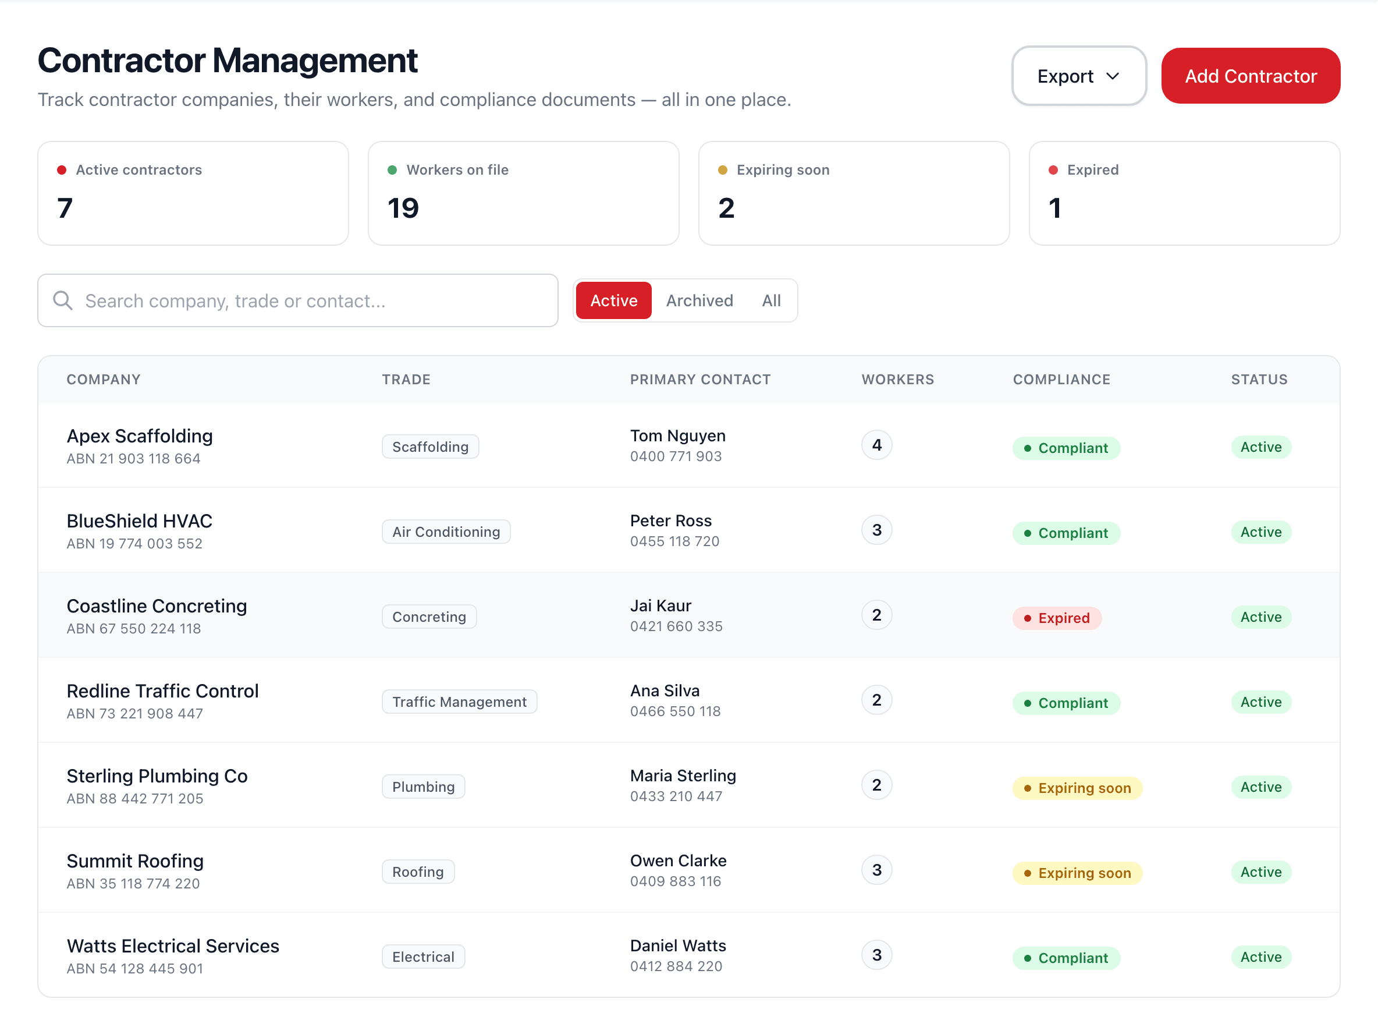
Task: Click contact Tom Nguyen
Action: (677, 435)
